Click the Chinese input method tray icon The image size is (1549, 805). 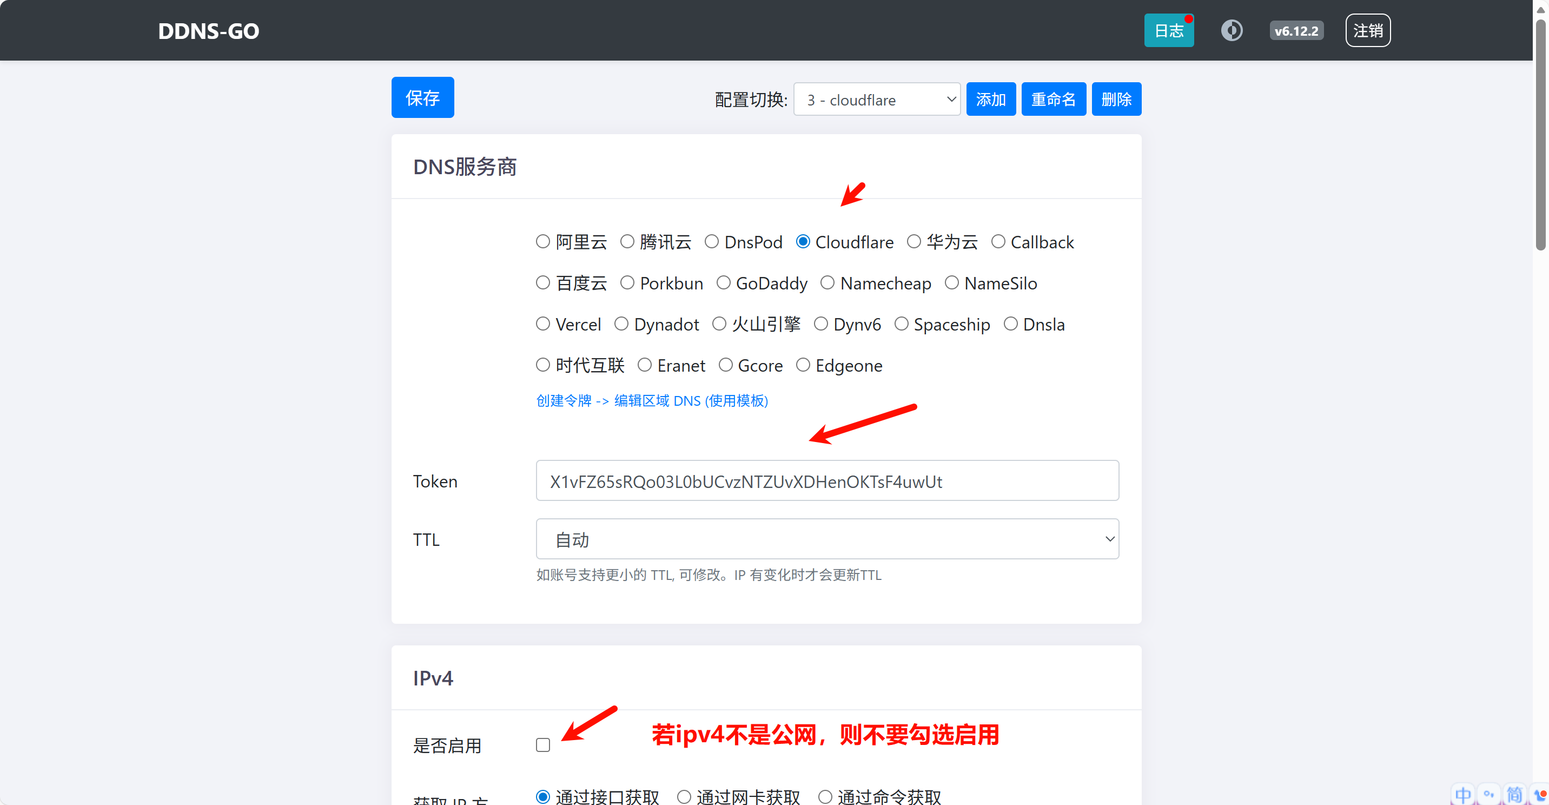(x=1463, y=794)
